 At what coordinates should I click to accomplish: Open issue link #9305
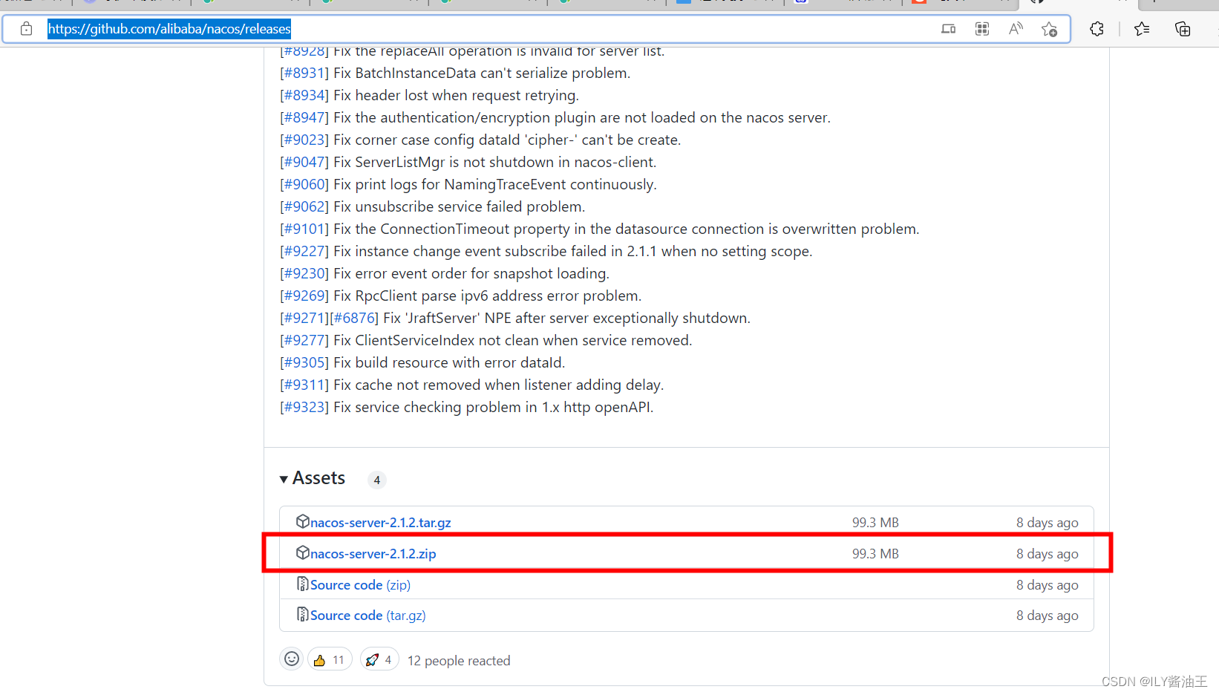point(304,362)
